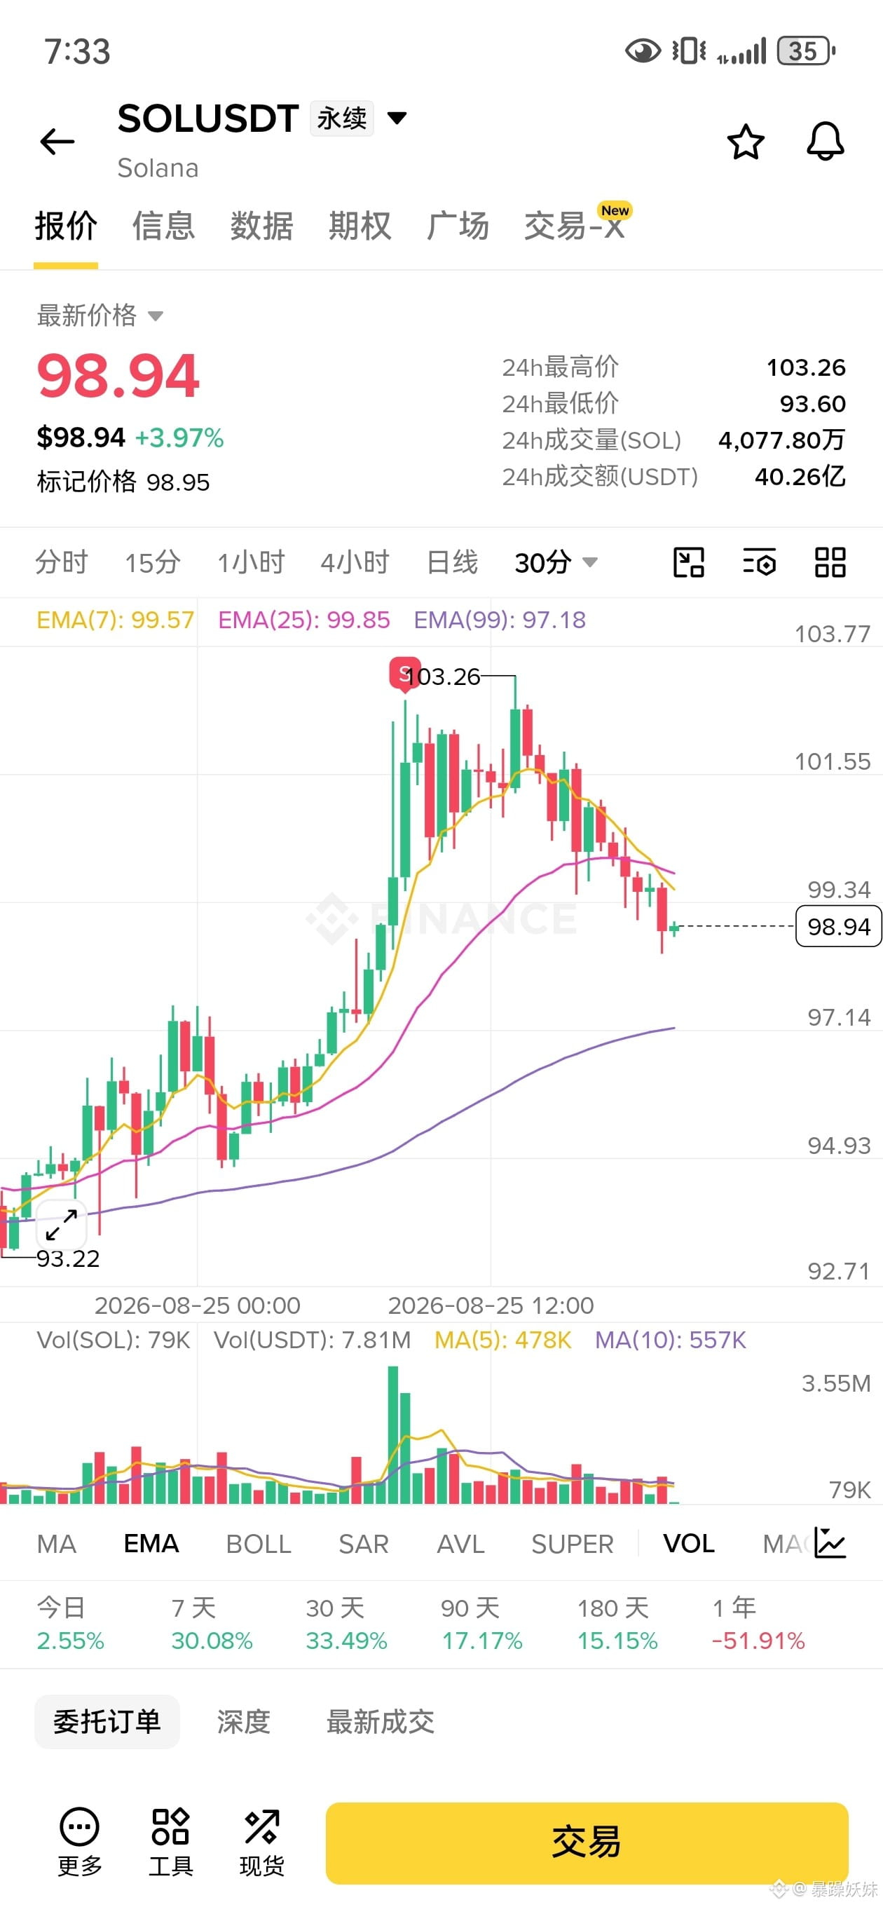
Task: Tap the MA(10): 557K volume legend
Action: pos(671,1340)
